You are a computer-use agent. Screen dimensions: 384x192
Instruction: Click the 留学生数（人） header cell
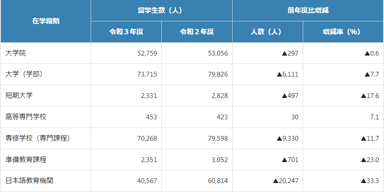[161, 10]
